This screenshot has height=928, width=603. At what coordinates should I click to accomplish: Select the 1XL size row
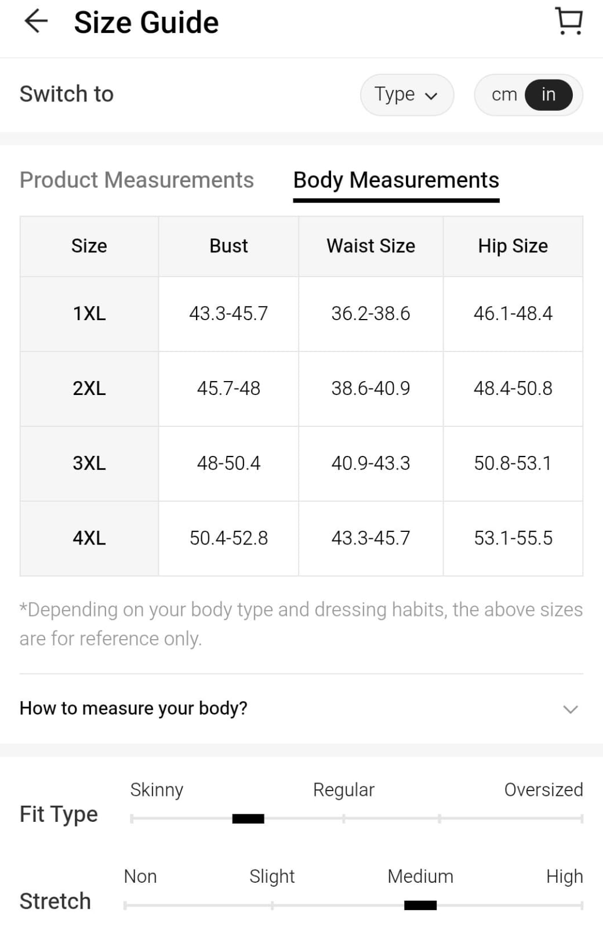pyautogui.click(x=89, y=313)
